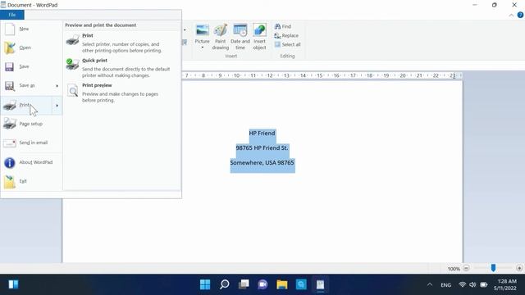The height and width of the screenshot is (295, 525).
Task: Open About WordPad dialog
Action: [x=31, y=162]
